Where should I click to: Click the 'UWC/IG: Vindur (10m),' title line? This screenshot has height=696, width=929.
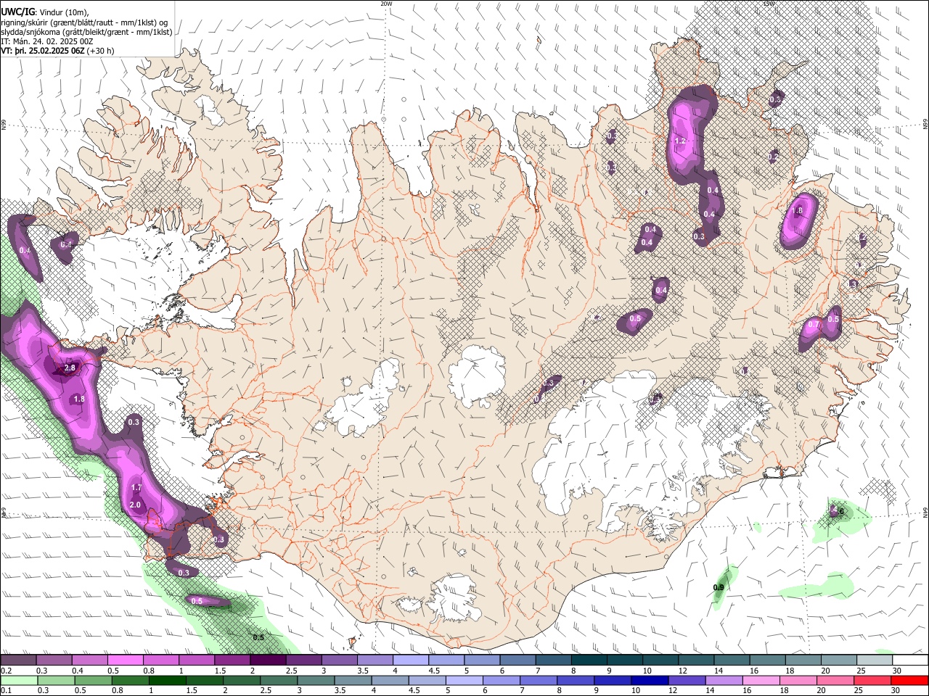[x=44, y=12]
